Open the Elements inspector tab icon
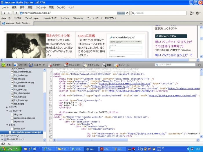This screenshot has width=203, height=152. 3,65
